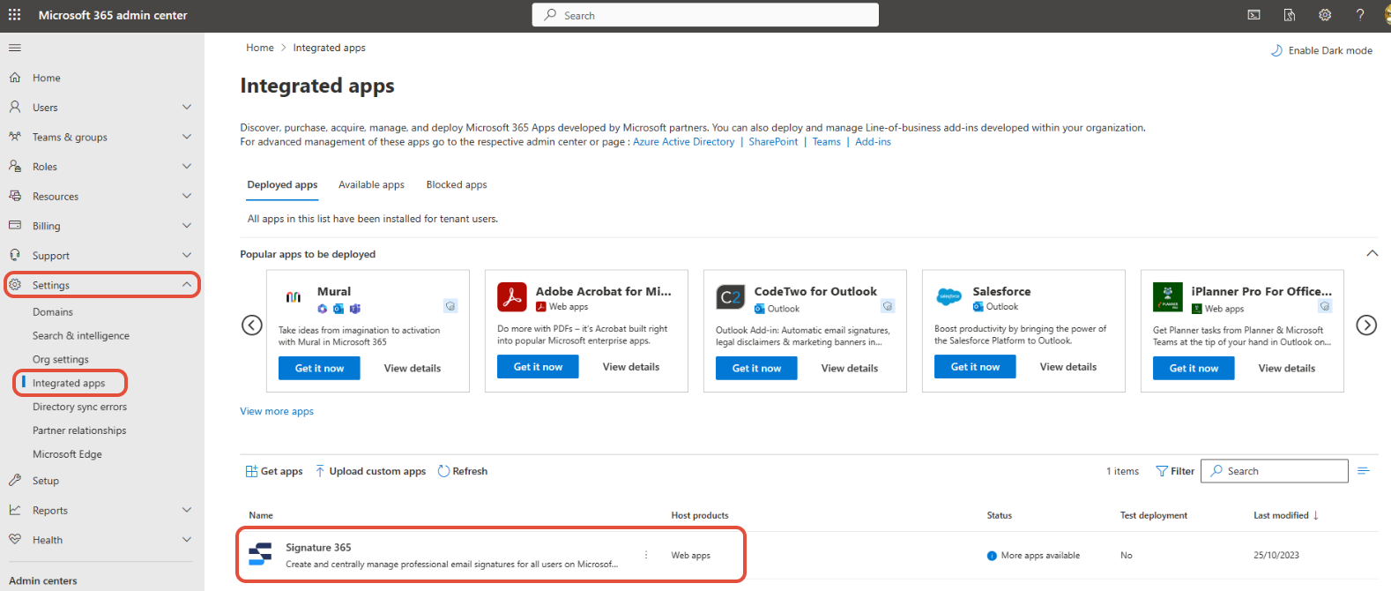Image resolution: width=1391 pixels, height=591 pixels.
Task: Click the Support headset icon
Action: click(15, 255)
